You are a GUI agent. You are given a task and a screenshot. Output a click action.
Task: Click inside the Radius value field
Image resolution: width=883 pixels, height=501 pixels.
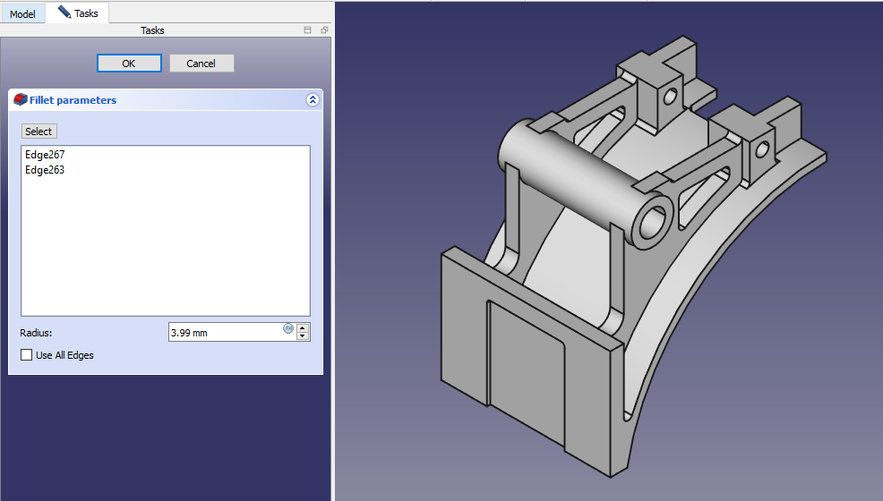(x=224, y=333)
